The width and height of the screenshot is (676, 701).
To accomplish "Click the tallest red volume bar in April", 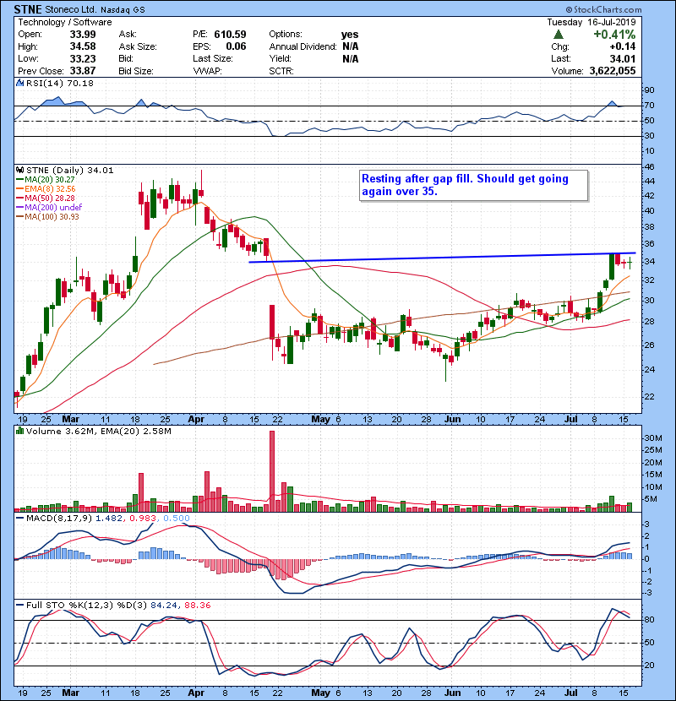I will [x=272, y=470].
